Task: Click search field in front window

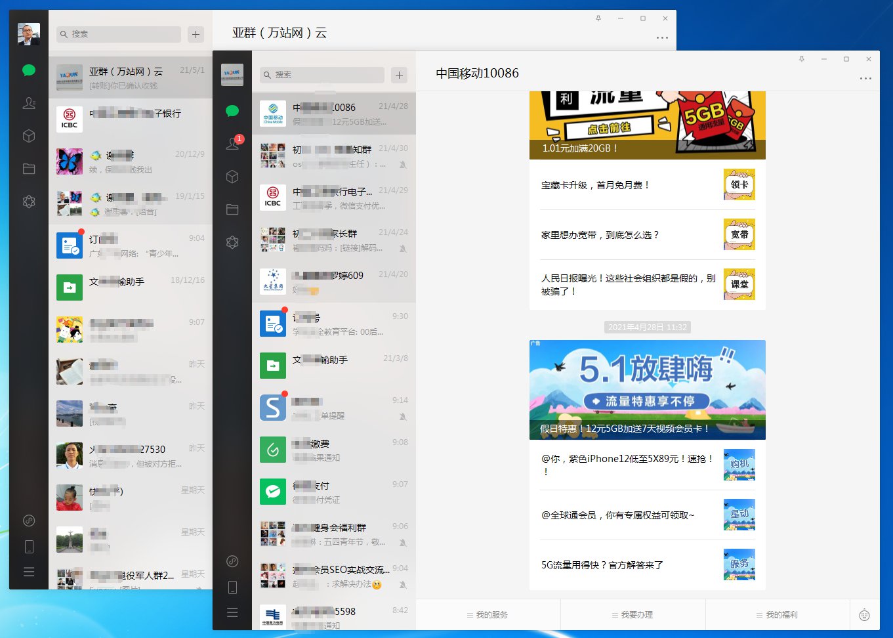Action: coord(322,75)
